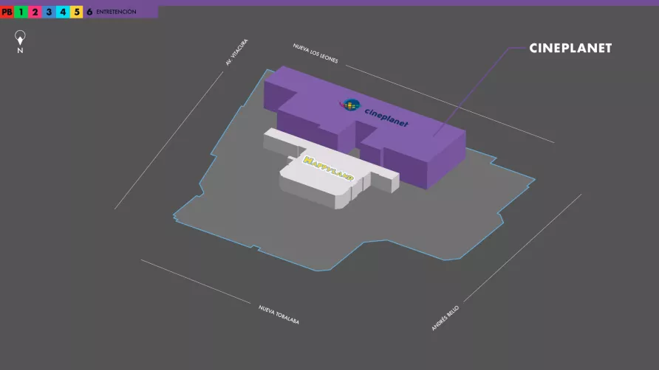Select floor 6 Entretención tab

point(120,12)
